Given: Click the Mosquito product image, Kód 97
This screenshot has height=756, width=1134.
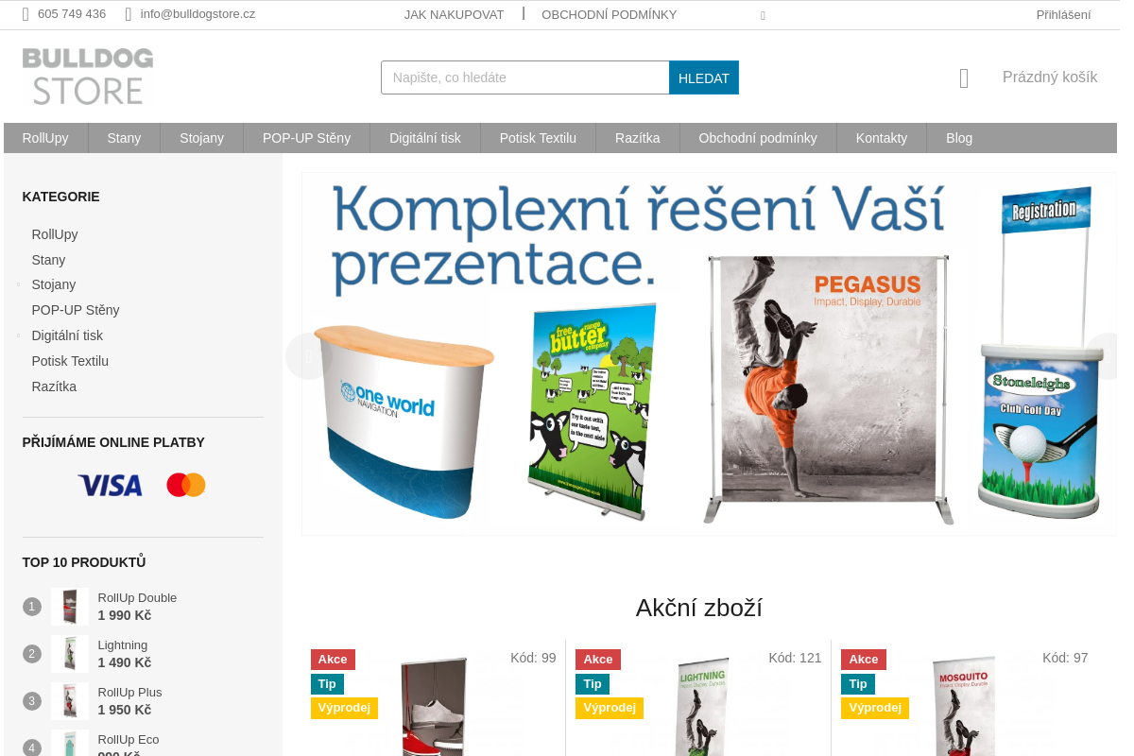Looking at the screenshot, I should [964, 705].
